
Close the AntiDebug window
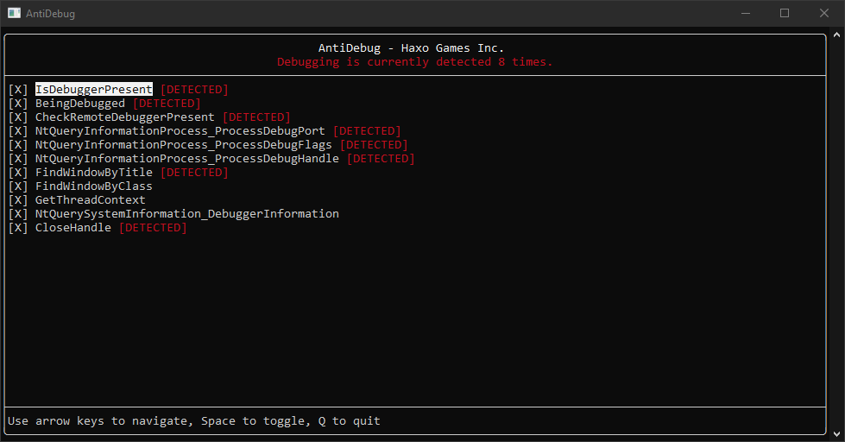point(824,13)
